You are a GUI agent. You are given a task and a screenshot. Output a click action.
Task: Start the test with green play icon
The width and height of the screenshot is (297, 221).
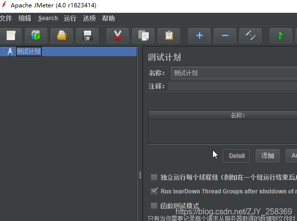pos(281,35)
